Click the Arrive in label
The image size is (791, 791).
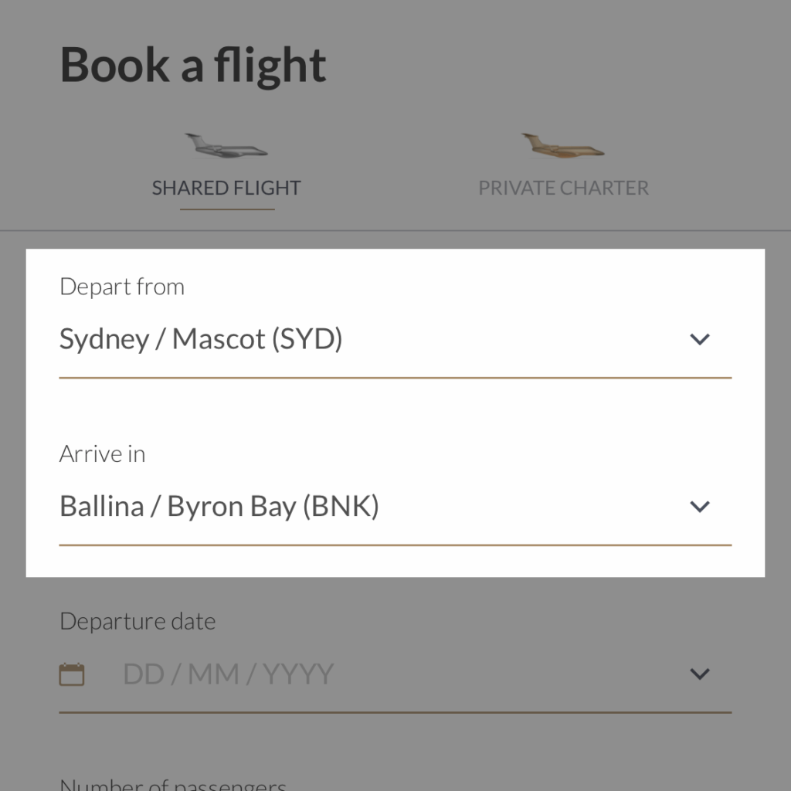click(103, 453)
